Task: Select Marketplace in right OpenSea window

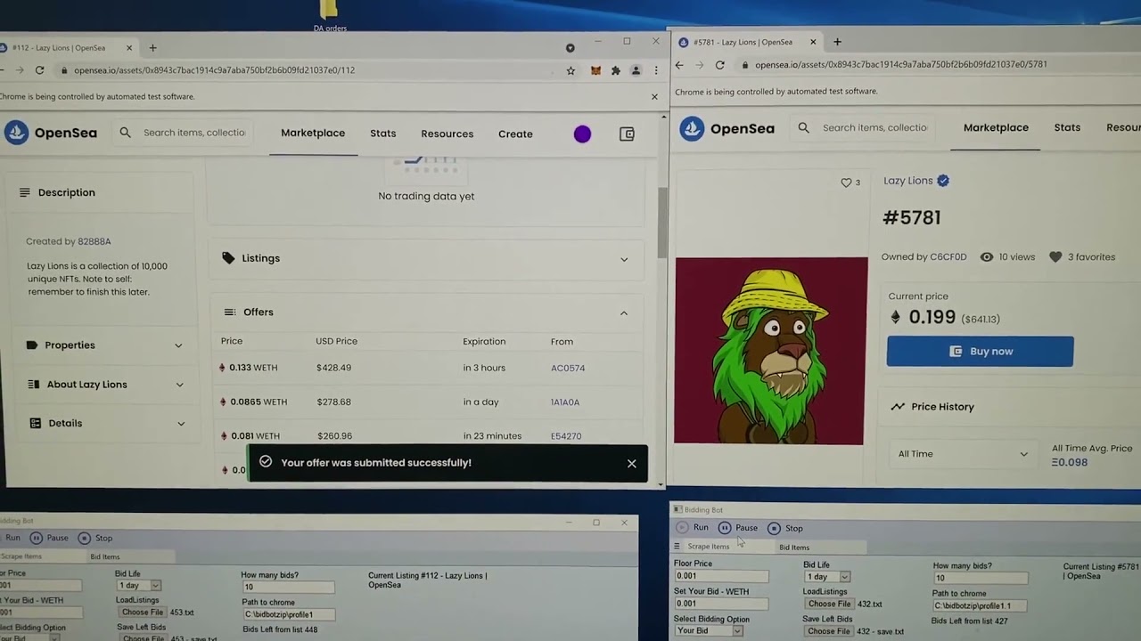Action: [x=996, y=127]
